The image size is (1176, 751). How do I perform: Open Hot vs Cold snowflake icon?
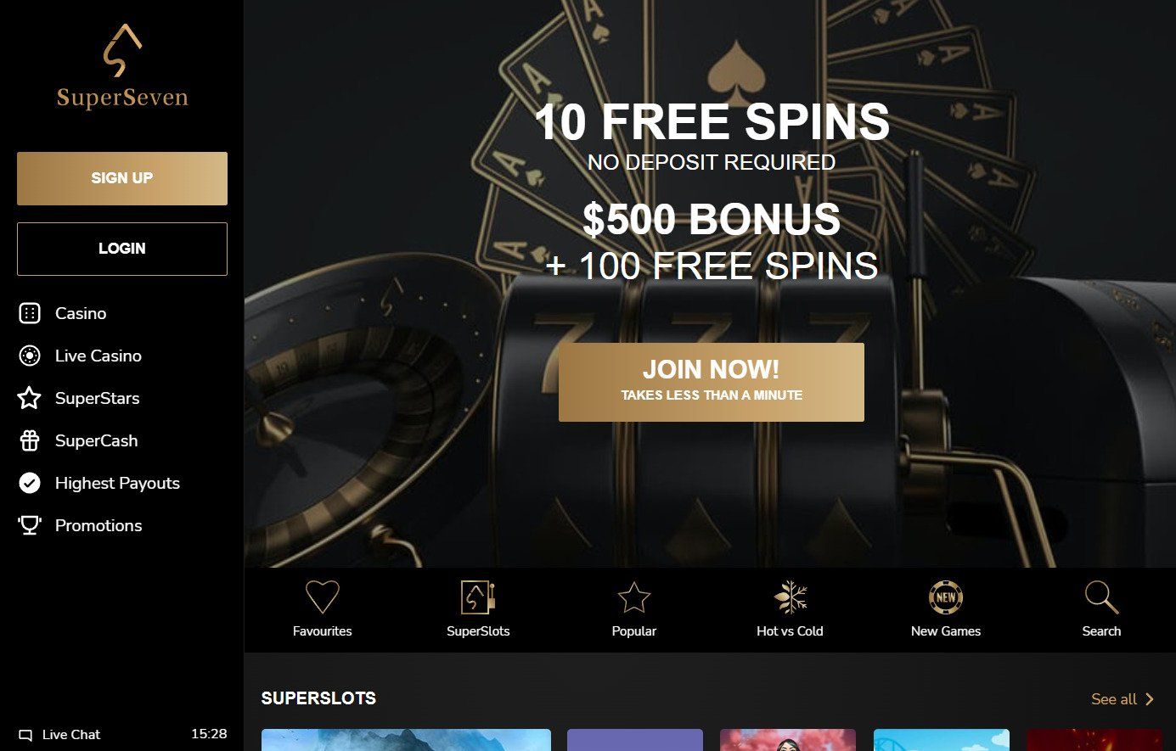click(x=791, y=597)
